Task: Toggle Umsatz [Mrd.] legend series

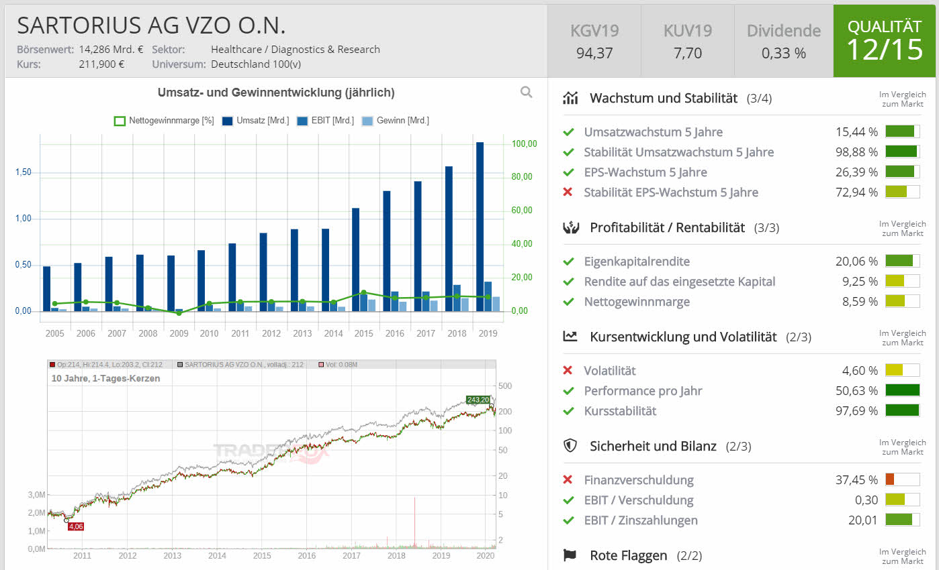Action: (256, 121)
